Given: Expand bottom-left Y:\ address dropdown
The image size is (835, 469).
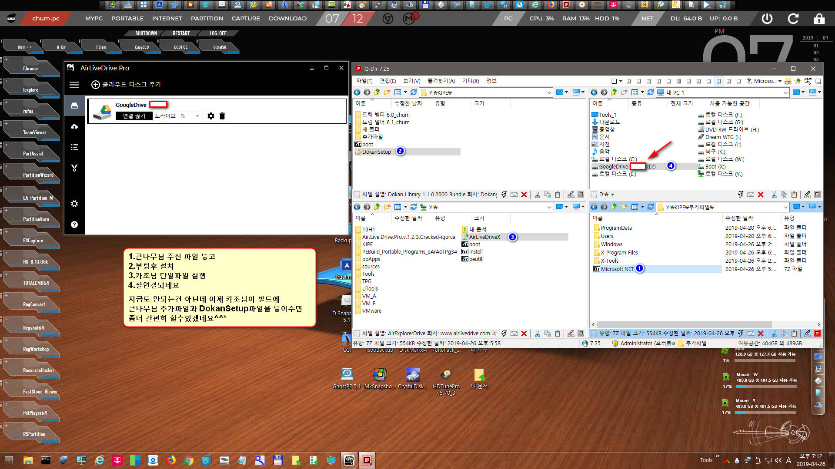Looking at the screenshot, I should [549, 207].
